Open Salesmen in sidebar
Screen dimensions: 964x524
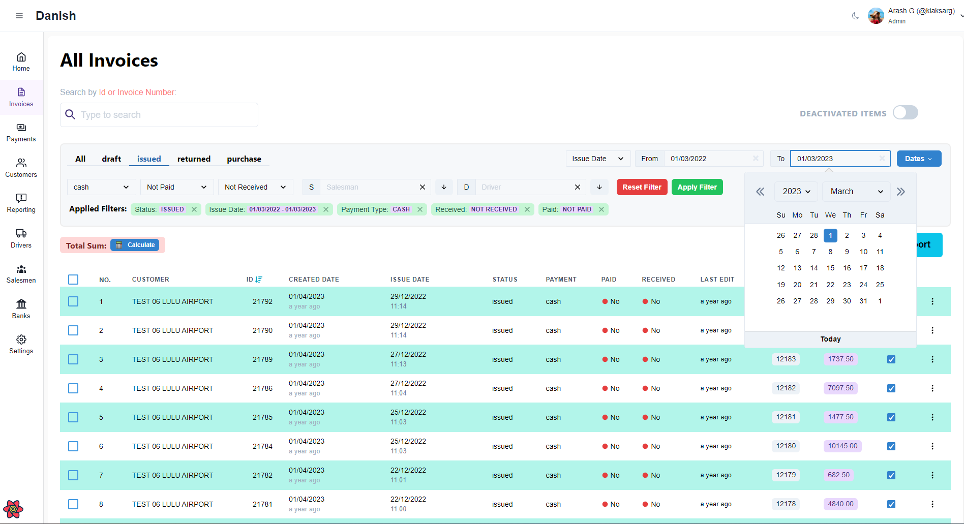[x=21, y=274]
